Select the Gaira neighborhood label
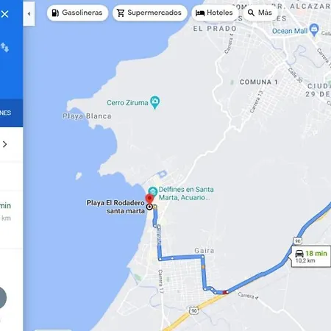Screen dimensions: 331x331 point(204,250)
